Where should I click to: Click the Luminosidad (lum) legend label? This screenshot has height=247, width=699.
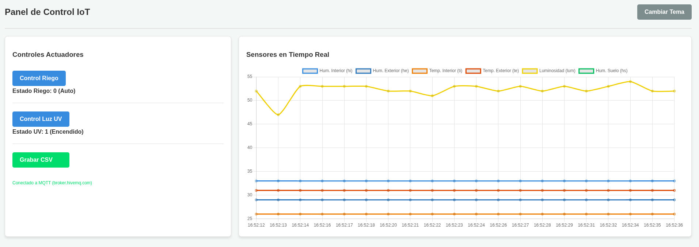tap(557, 71)
